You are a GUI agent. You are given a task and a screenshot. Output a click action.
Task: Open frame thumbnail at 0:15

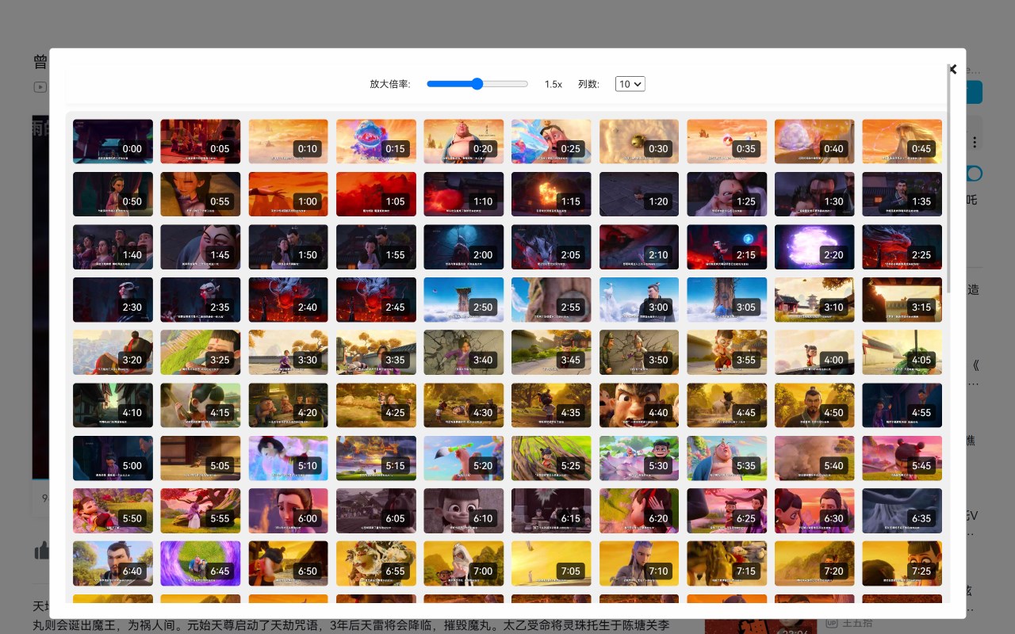[x=376, y=142]
